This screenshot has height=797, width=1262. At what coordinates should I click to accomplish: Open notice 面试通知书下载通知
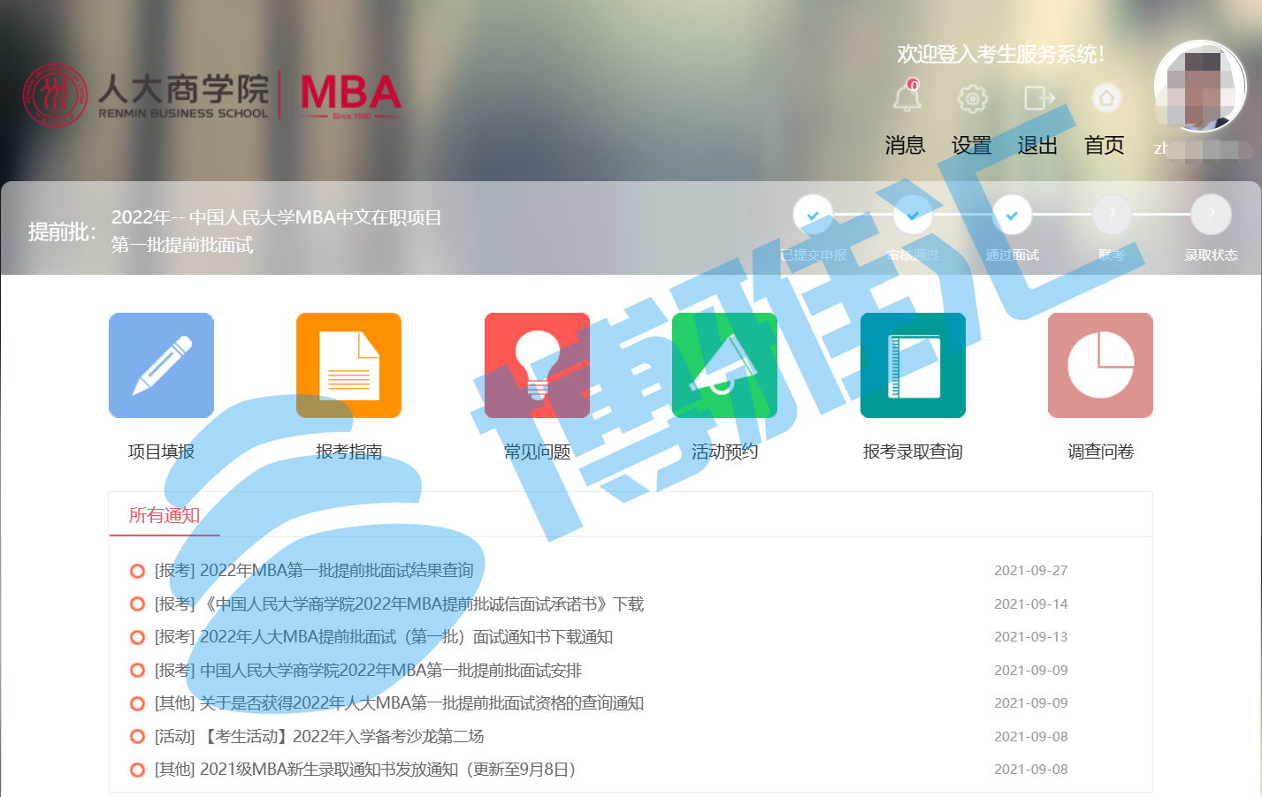click(384, 637)
